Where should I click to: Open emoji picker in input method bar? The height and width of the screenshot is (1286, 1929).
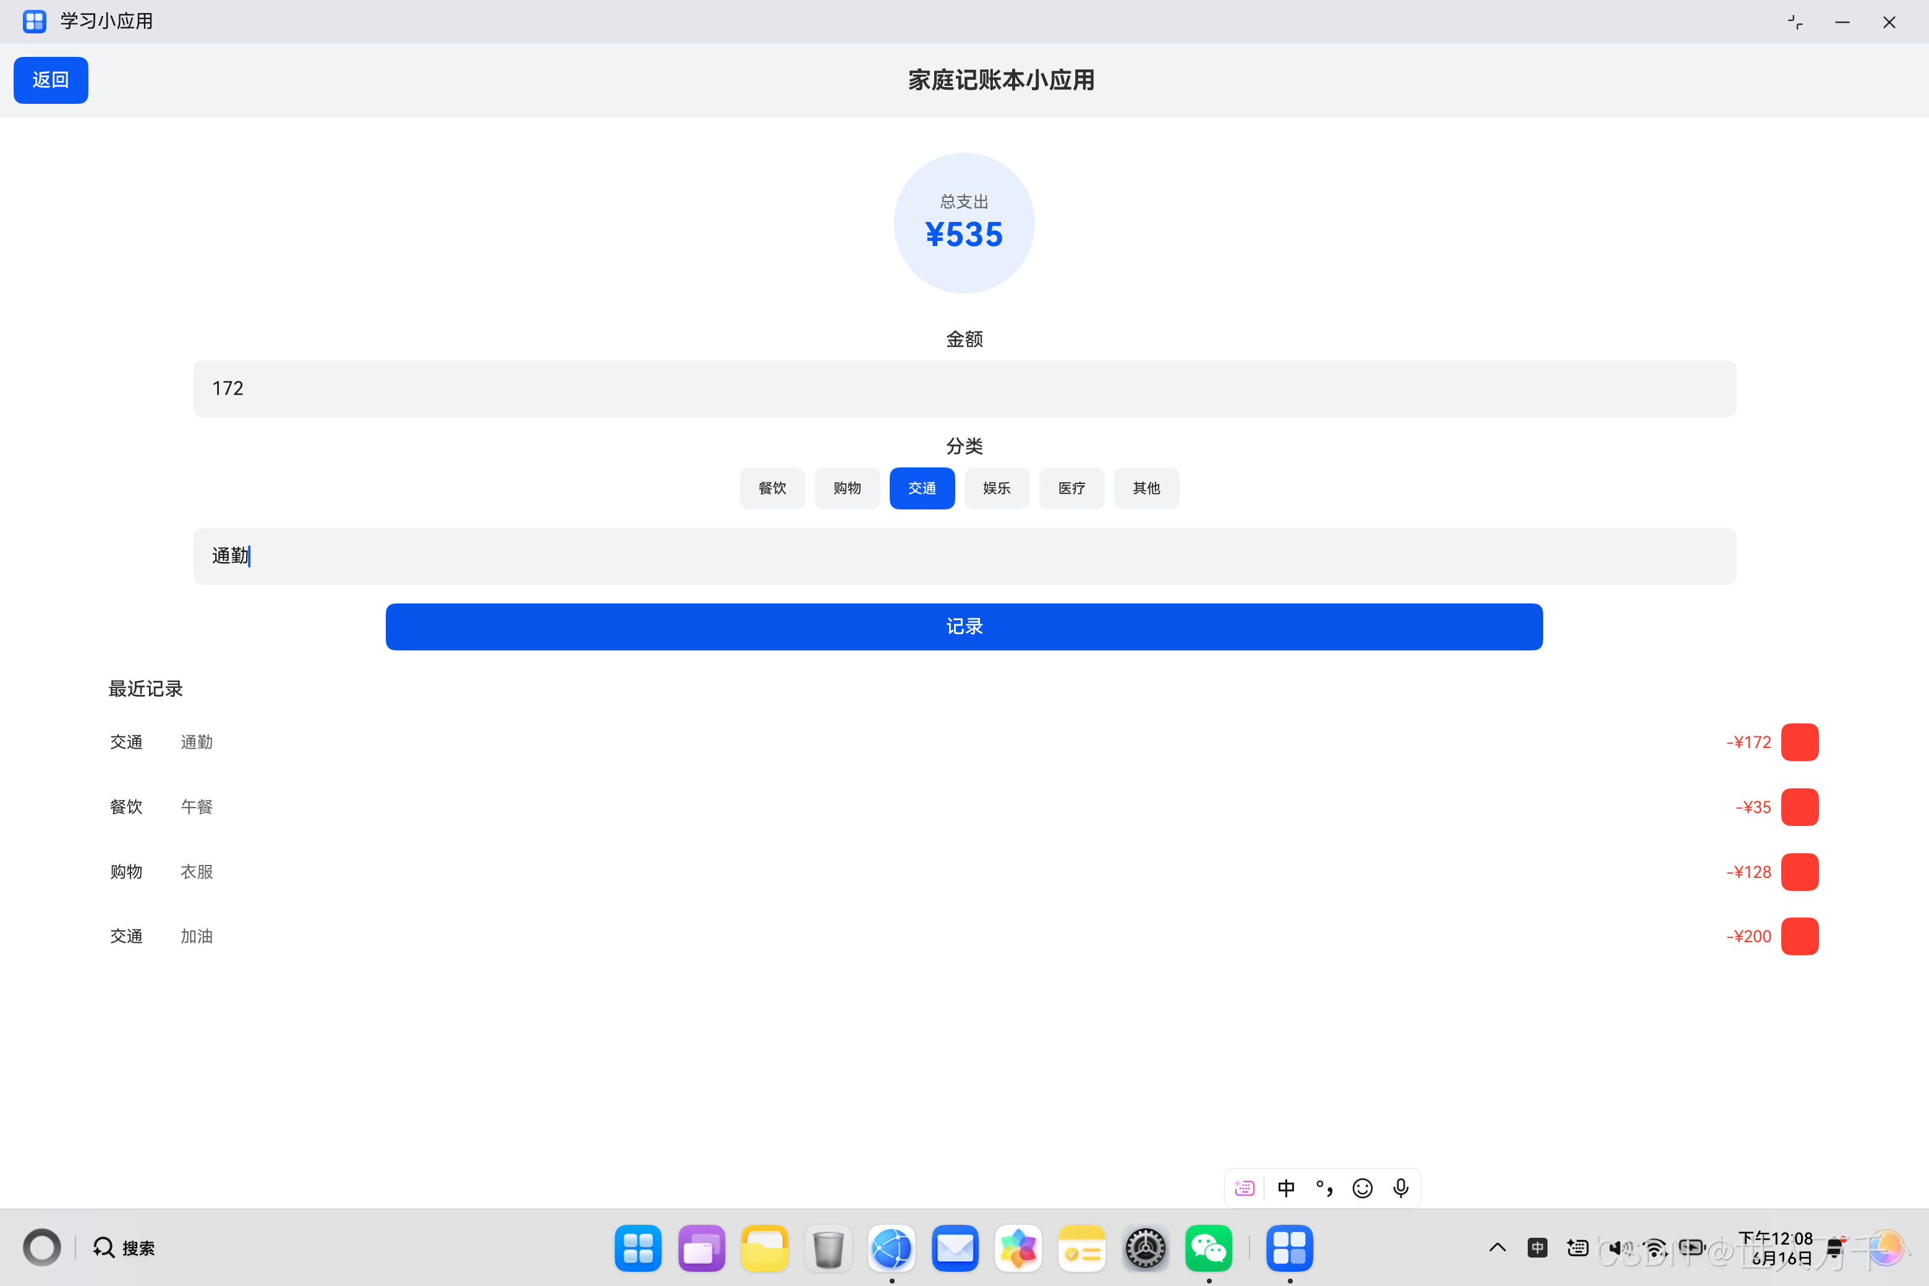(1362, 1188)
